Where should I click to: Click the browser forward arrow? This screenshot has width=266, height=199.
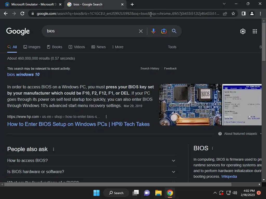pyautogui.click(x=14, y=13)
